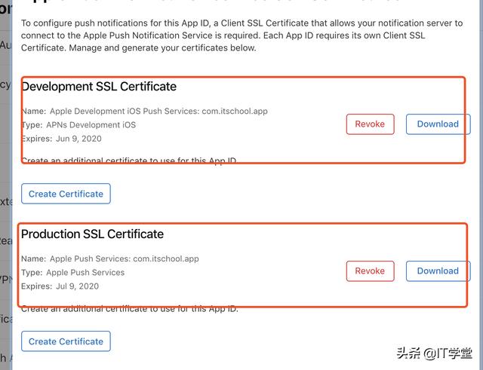Viewport: 483px width, 370px height.
Task: Click the push notifications intro paragraph
Action: coord(241,35)
